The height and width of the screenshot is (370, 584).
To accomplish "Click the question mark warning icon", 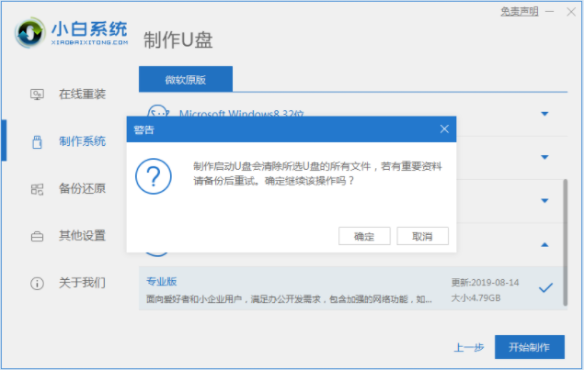I will tap(154, 174).
